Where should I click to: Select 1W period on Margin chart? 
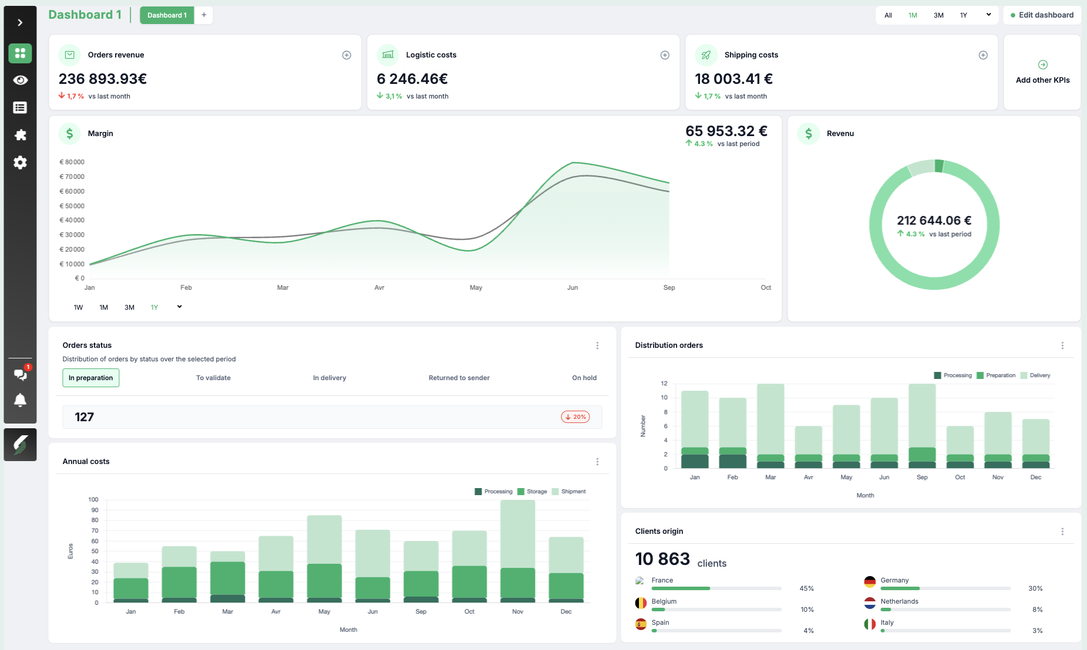point(78,307)
